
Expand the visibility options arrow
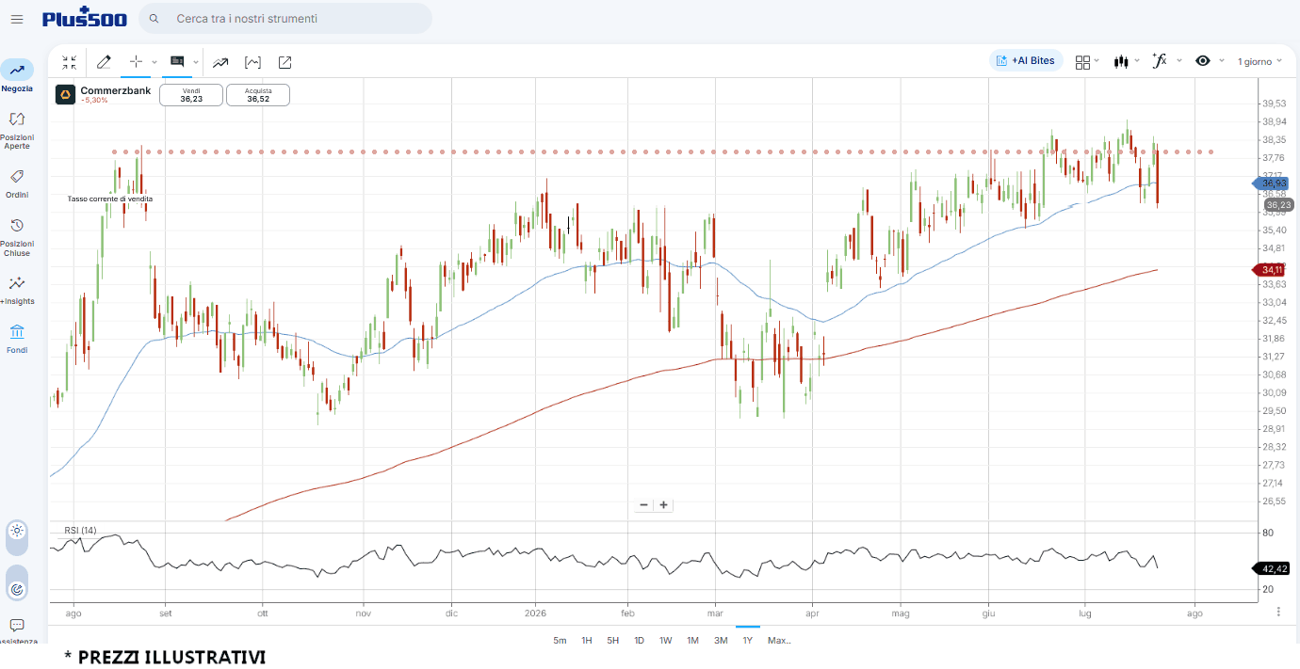[1222, 60]
